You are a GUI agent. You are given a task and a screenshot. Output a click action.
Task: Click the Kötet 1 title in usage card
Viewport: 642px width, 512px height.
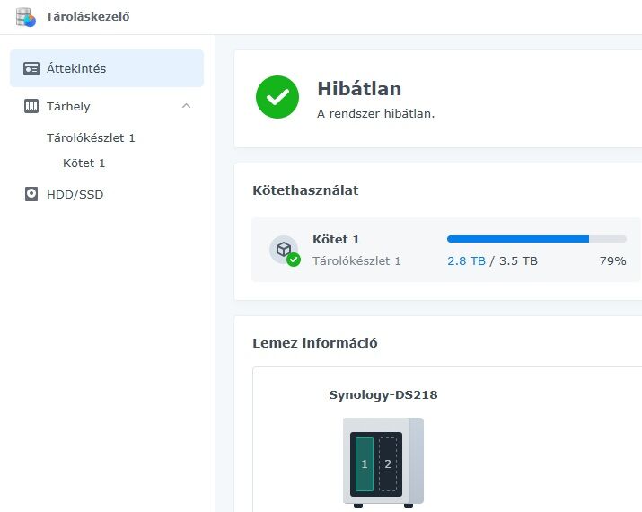336,239
